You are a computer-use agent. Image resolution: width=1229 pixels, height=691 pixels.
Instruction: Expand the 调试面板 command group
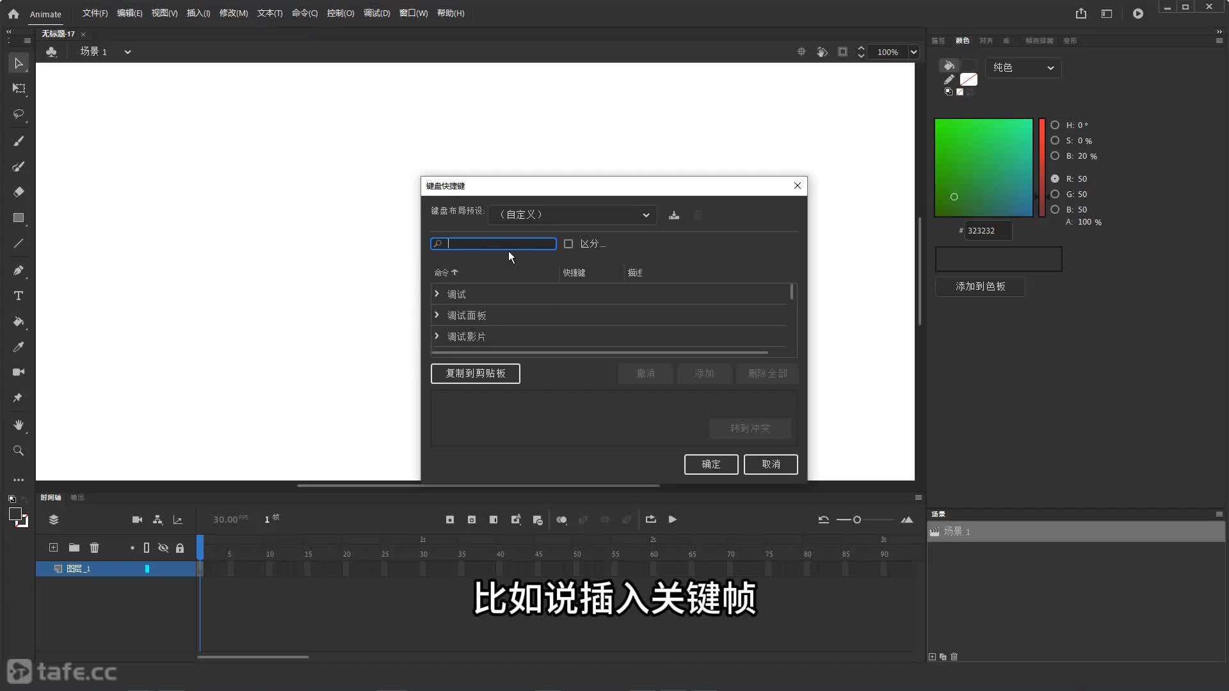pyautogui.click(x=437, y=315)
